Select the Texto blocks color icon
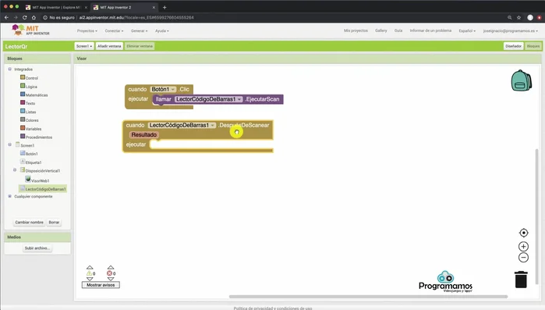The width and height of the screenshot is (545, 310). point(23,102)
